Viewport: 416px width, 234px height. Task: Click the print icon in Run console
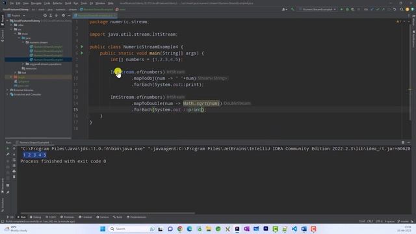pos(14,171)
